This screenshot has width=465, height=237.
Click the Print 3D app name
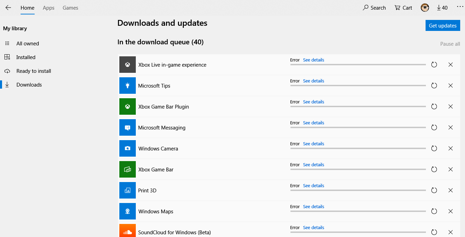[x=147, y=191]
